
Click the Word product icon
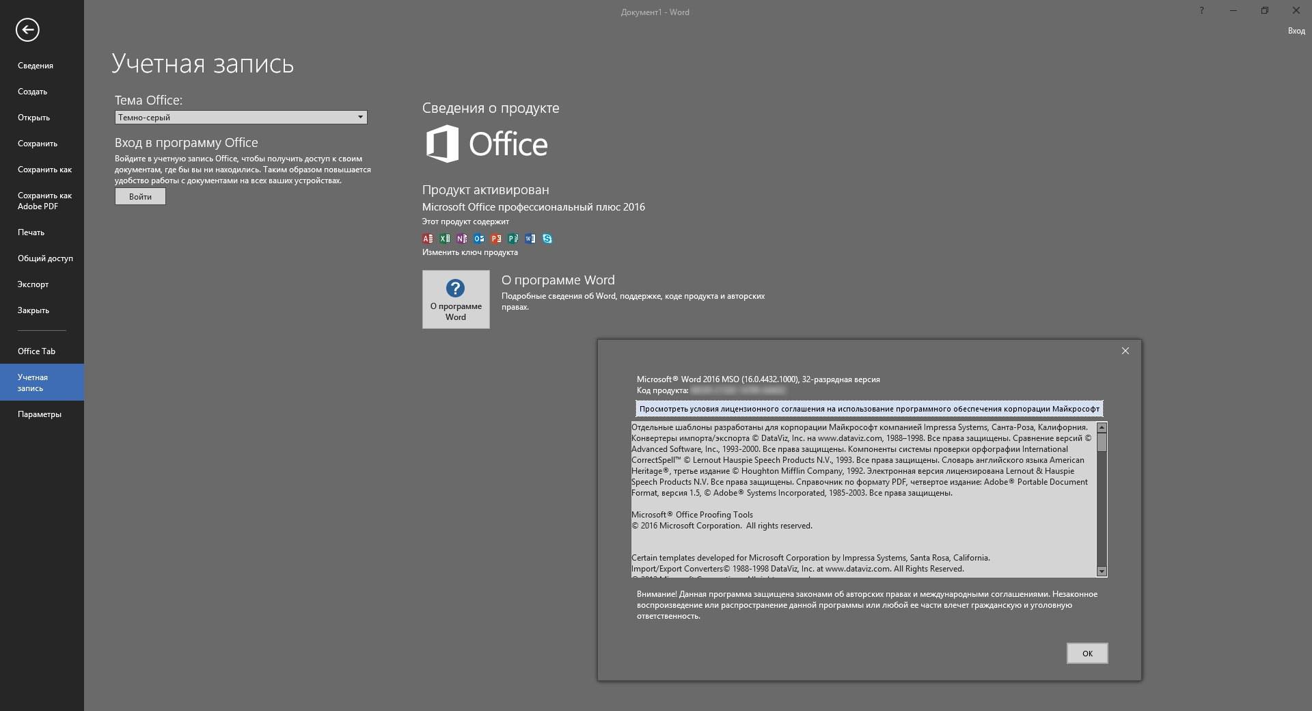530,239
